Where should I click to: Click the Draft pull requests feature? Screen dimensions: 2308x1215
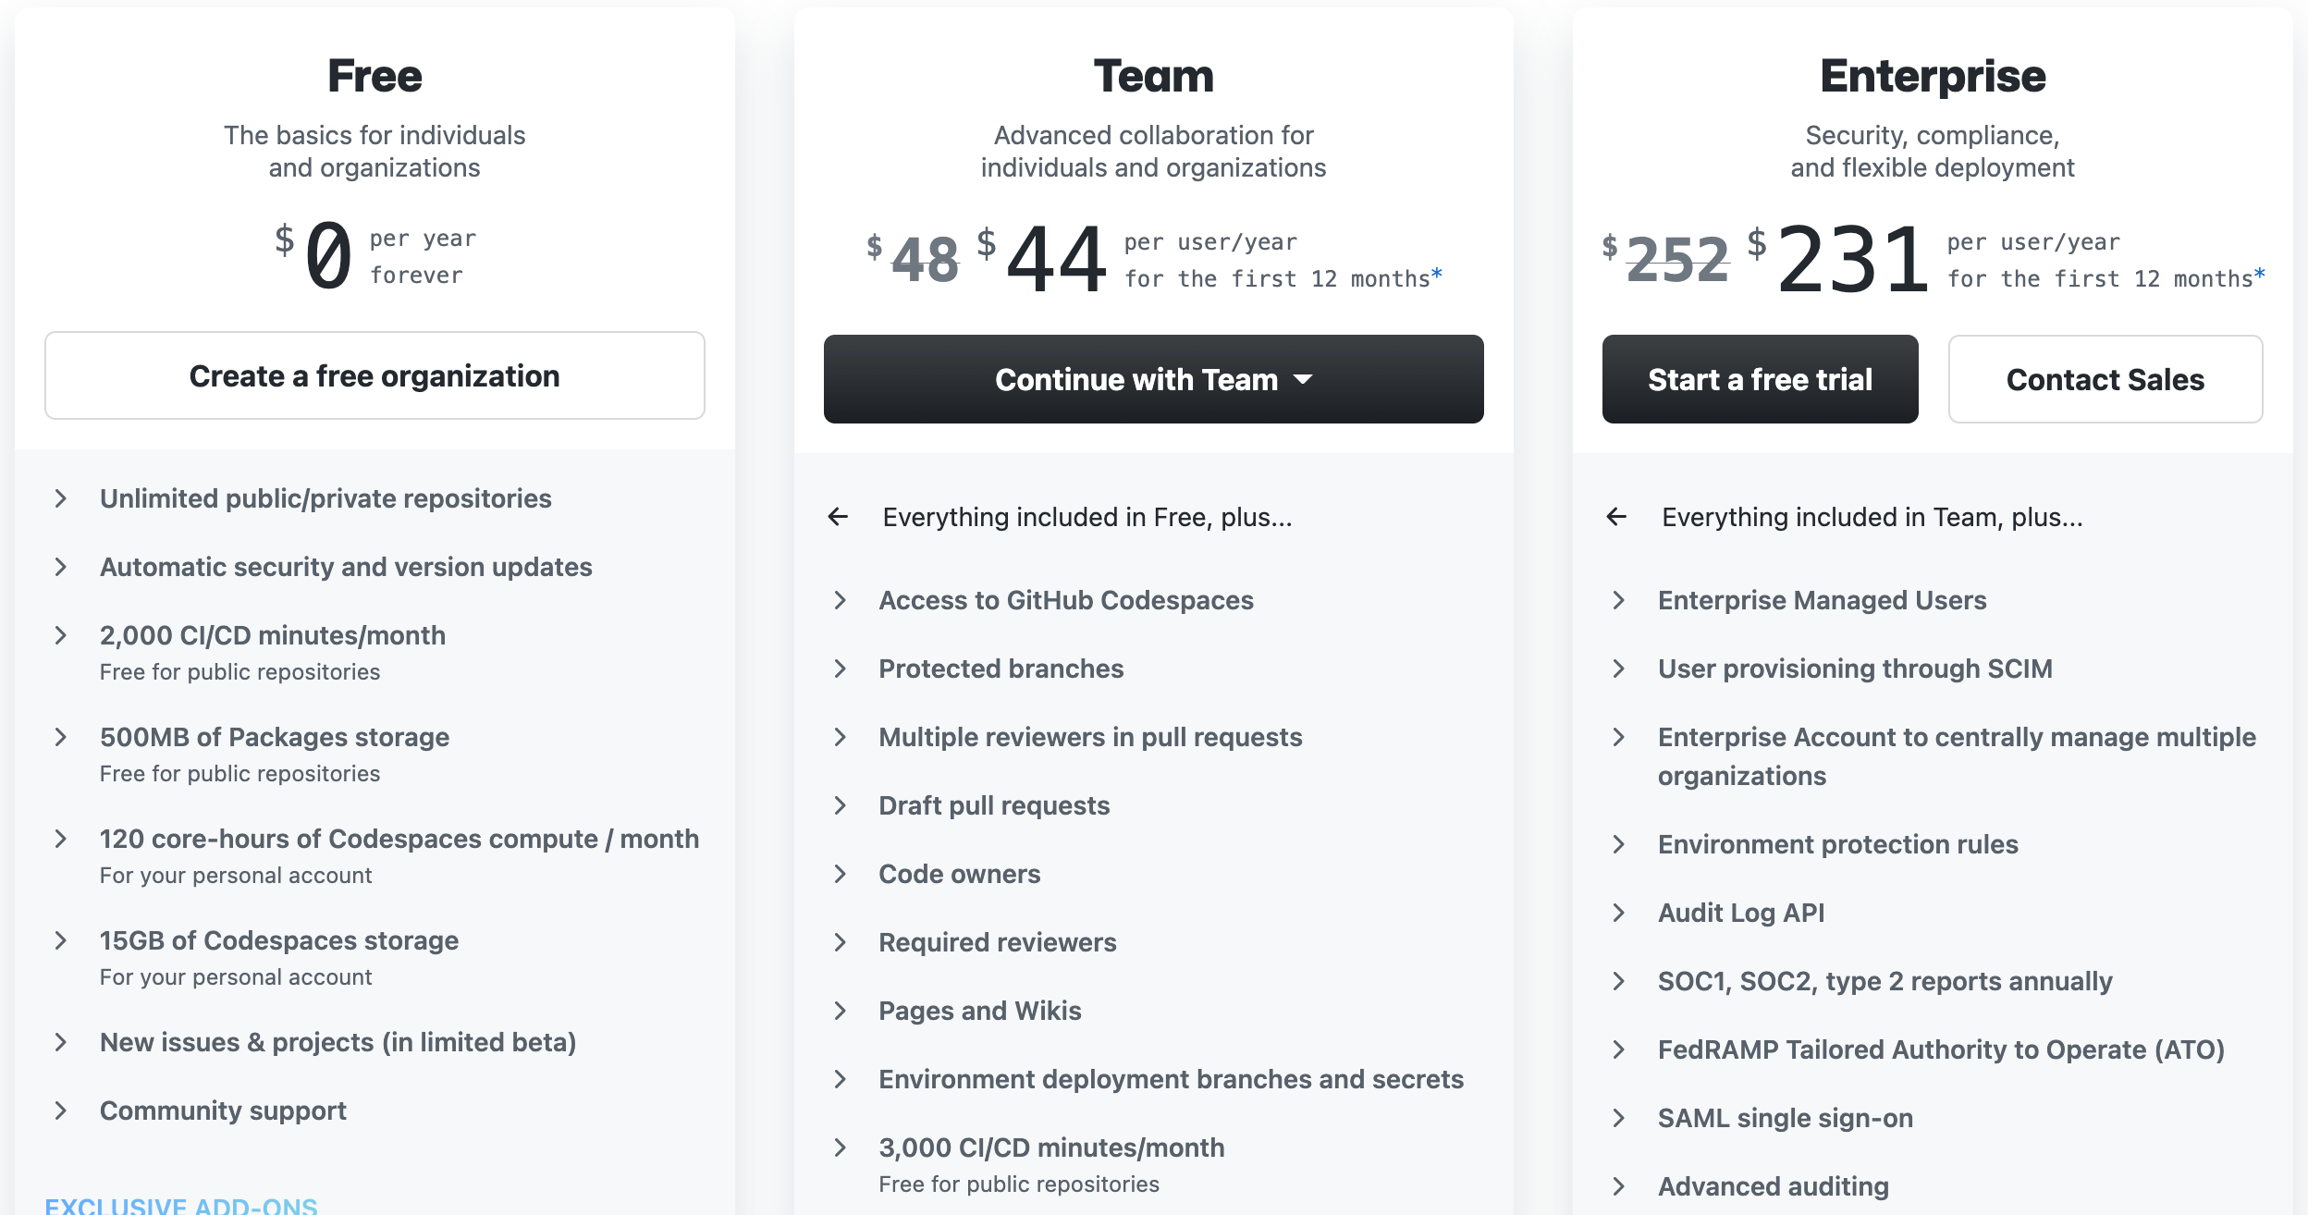click(994, 805)
